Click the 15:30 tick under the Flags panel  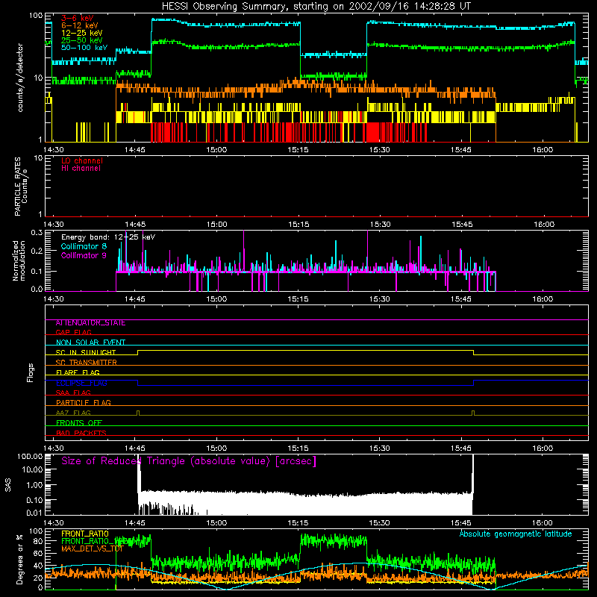pyautogui.click(x=380, y=448)
